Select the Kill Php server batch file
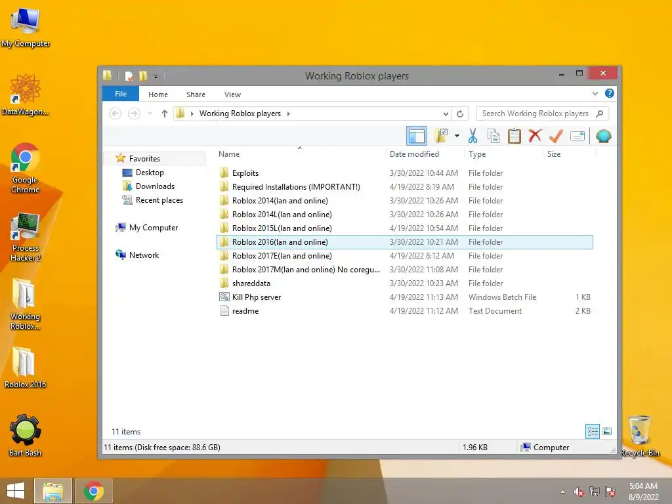This screenshot has height=504, width=672. (404, 297)
